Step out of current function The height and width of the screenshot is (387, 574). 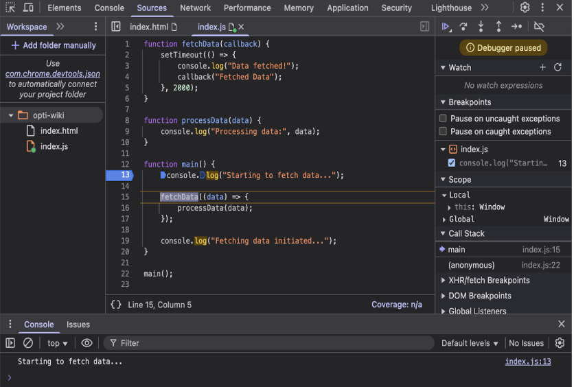point(500,26)
